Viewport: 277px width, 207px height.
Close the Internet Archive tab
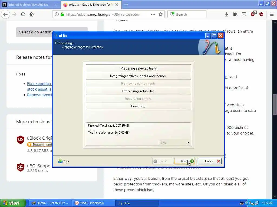tap(56, 5)
